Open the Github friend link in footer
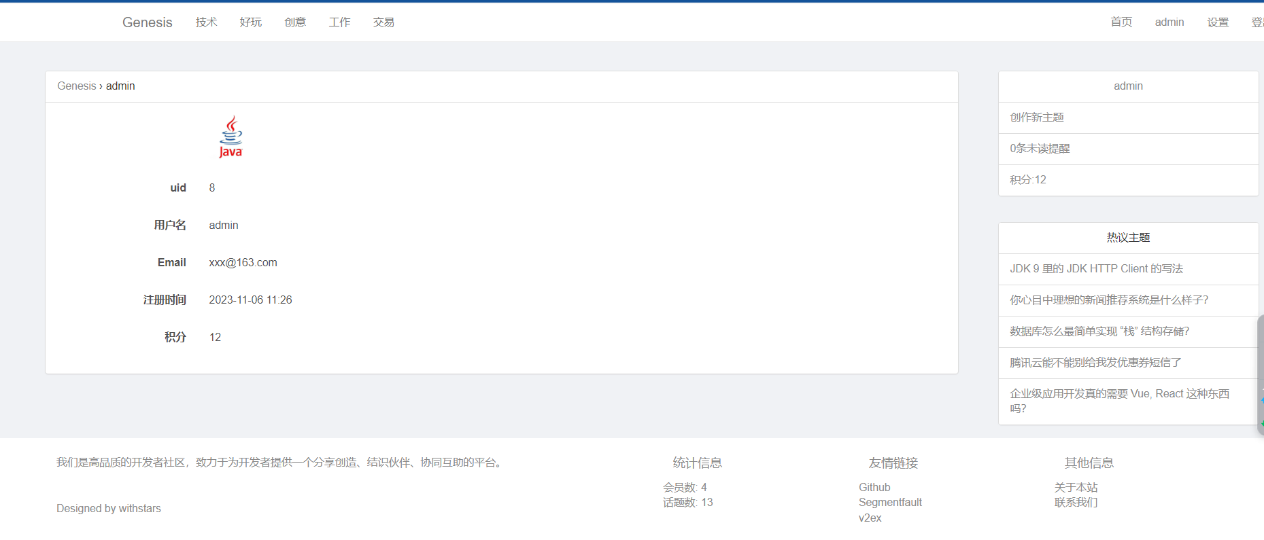Viewport: 1264px width, 540px height. click(x=874, y=488)
